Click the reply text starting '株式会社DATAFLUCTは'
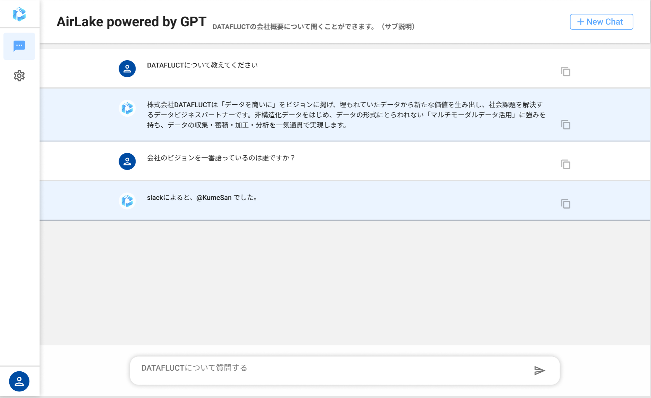Screen dimensions: 651x398 346,115
